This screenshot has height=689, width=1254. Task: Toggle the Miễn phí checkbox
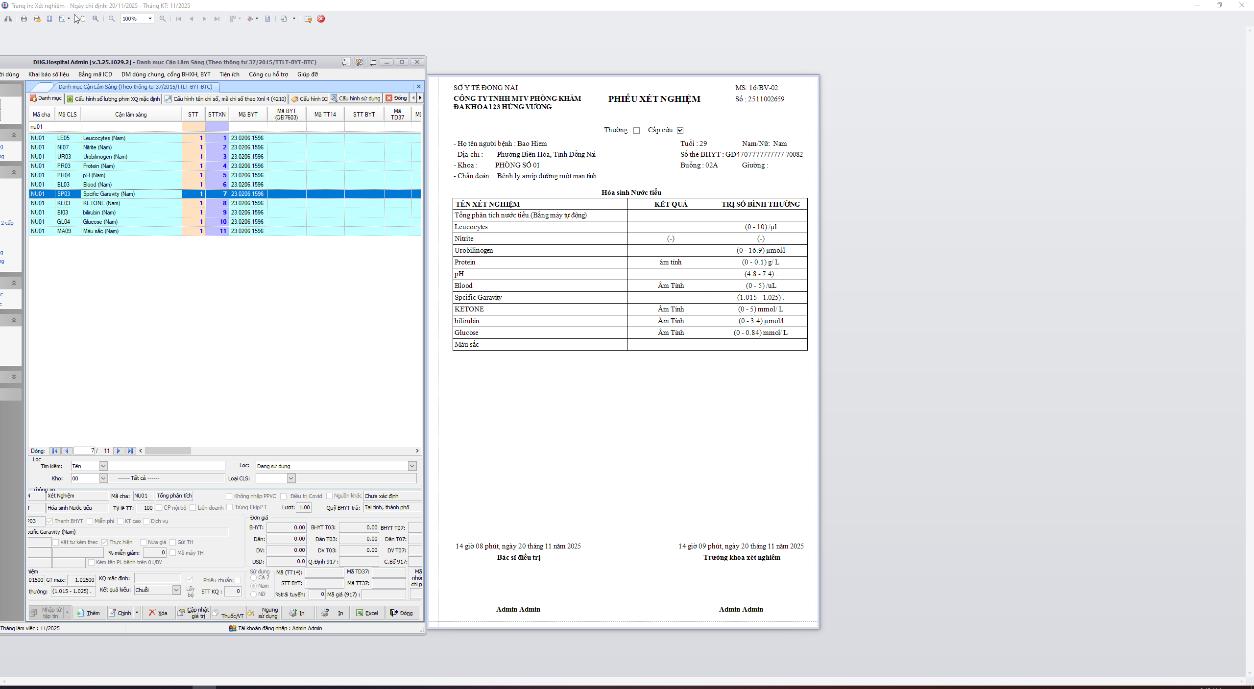[90, 521]
